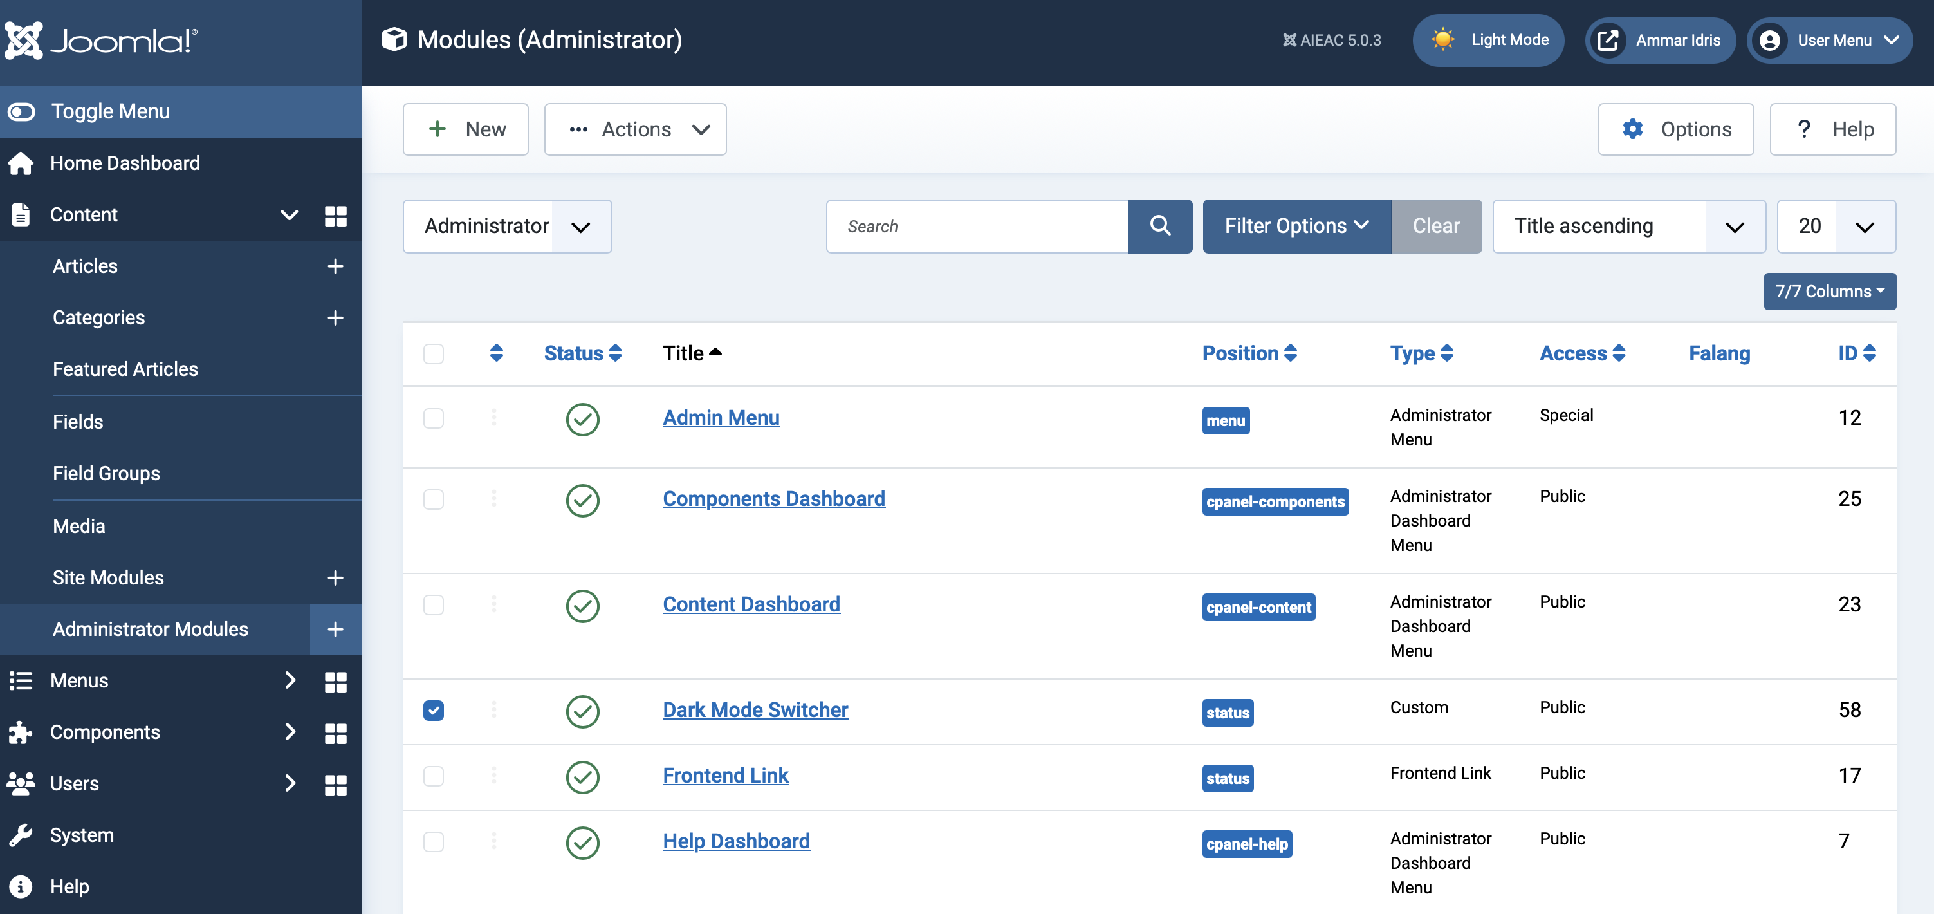This screenshot has height=914, width=1934.
Task: Open the Actions menu
Action: [635, 128]
